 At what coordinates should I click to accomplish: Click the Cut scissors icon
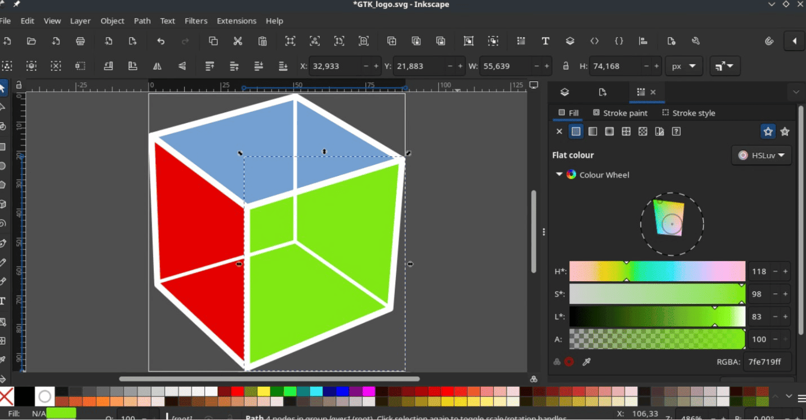coord(238,41)
